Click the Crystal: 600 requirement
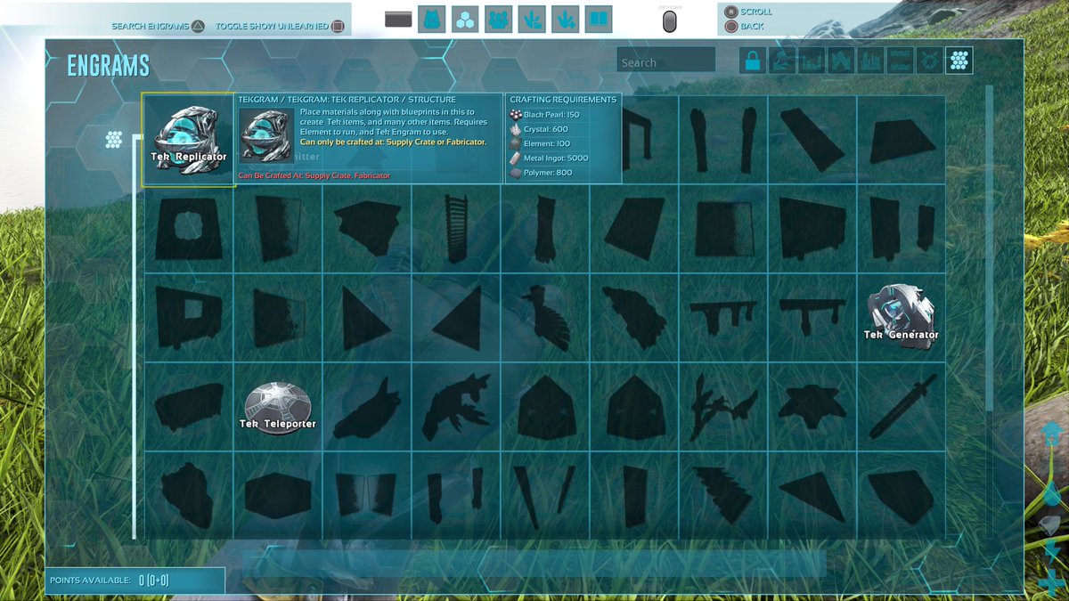 539,129
